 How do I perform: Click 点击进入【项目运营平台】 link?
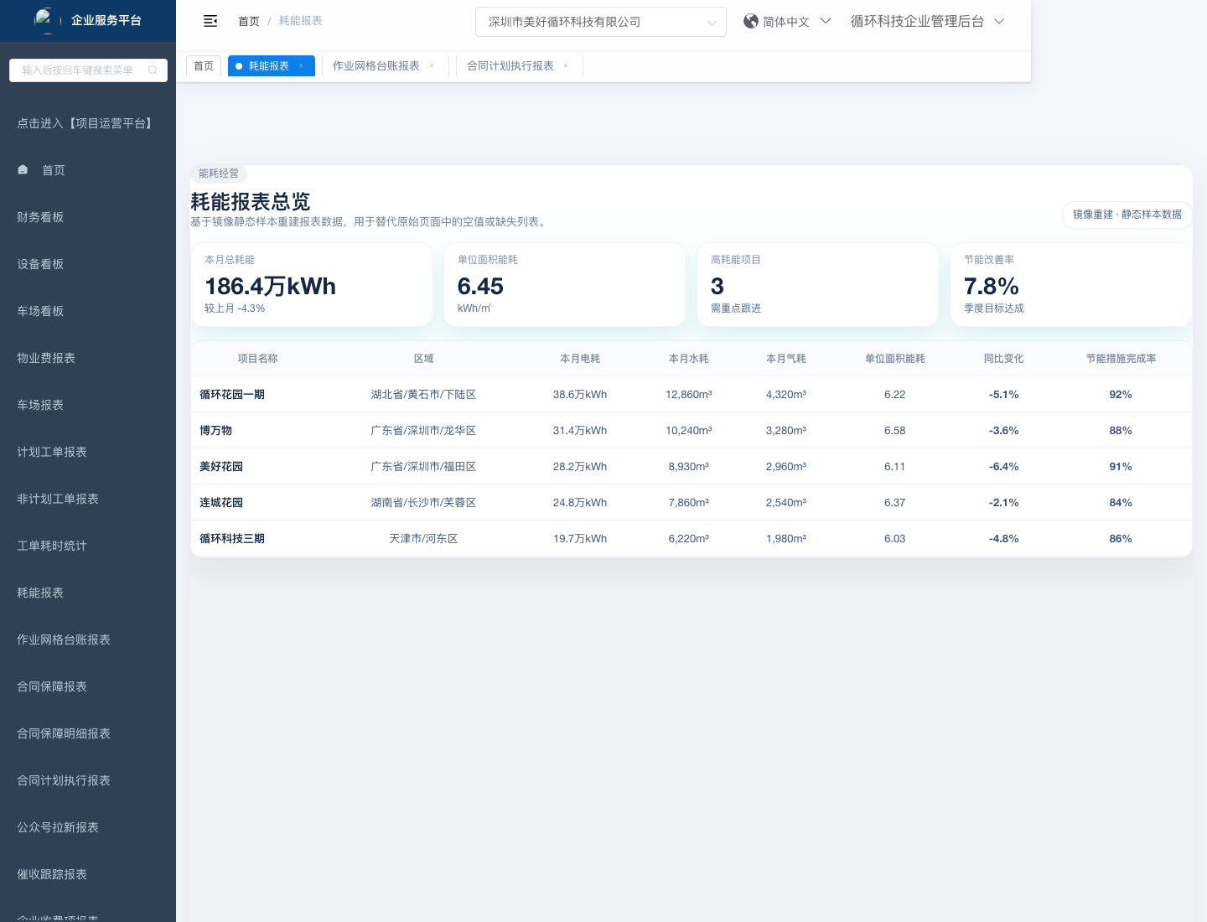click(86, 123)
